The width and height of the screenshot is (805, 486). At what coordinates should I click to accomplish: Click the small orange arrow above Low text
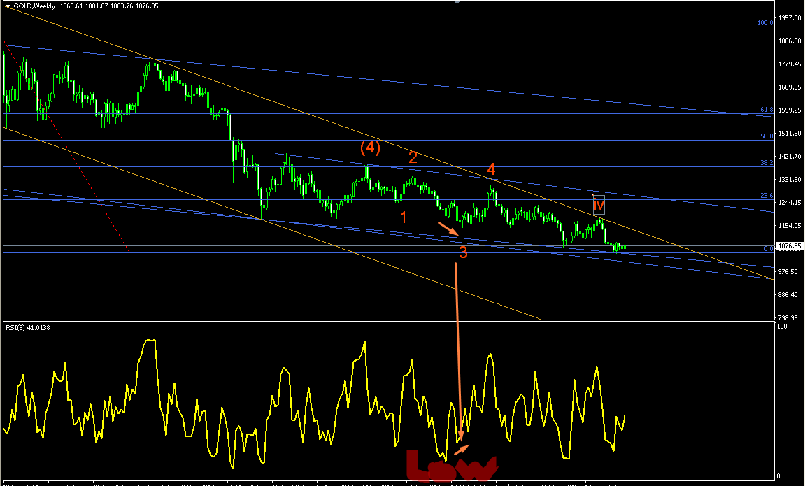pos(462,450)
